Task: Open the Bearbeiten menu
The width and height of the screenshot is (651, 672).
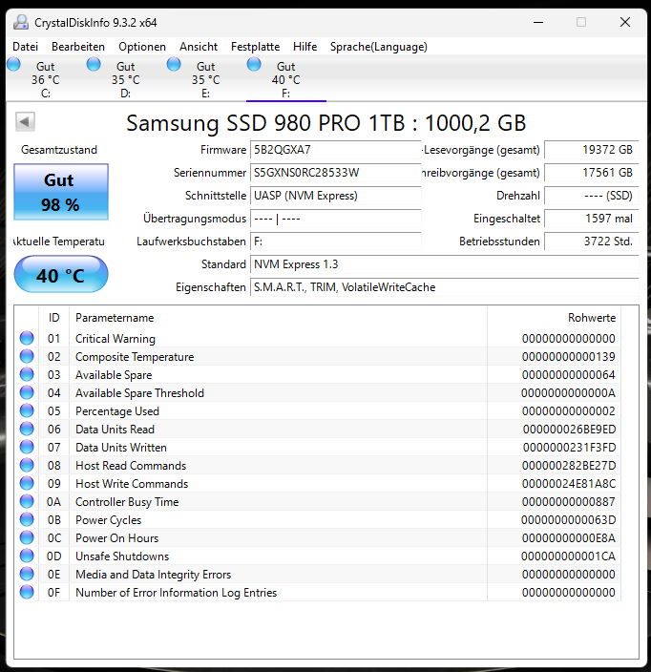Action: (x=78, y=46)
